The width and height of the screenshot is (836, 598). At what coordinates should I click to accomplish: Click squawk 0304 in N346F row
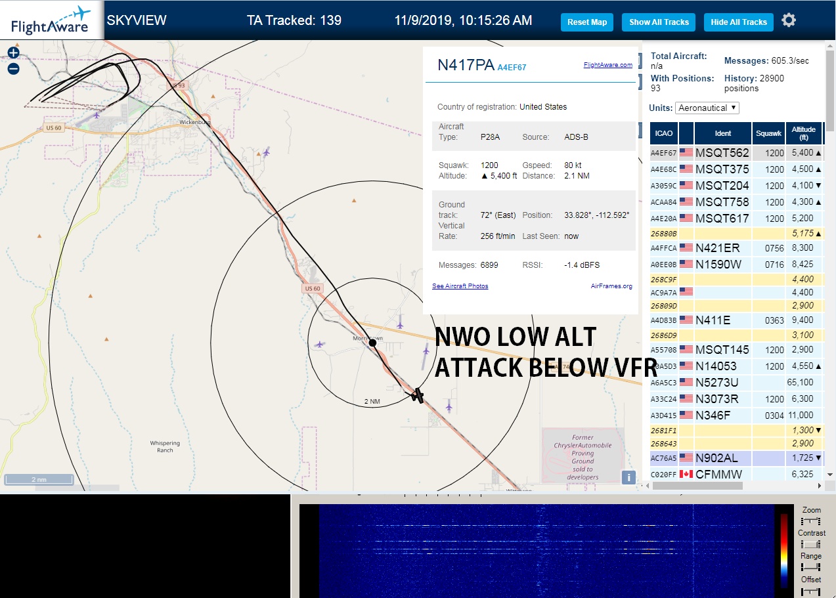[769, 415]
